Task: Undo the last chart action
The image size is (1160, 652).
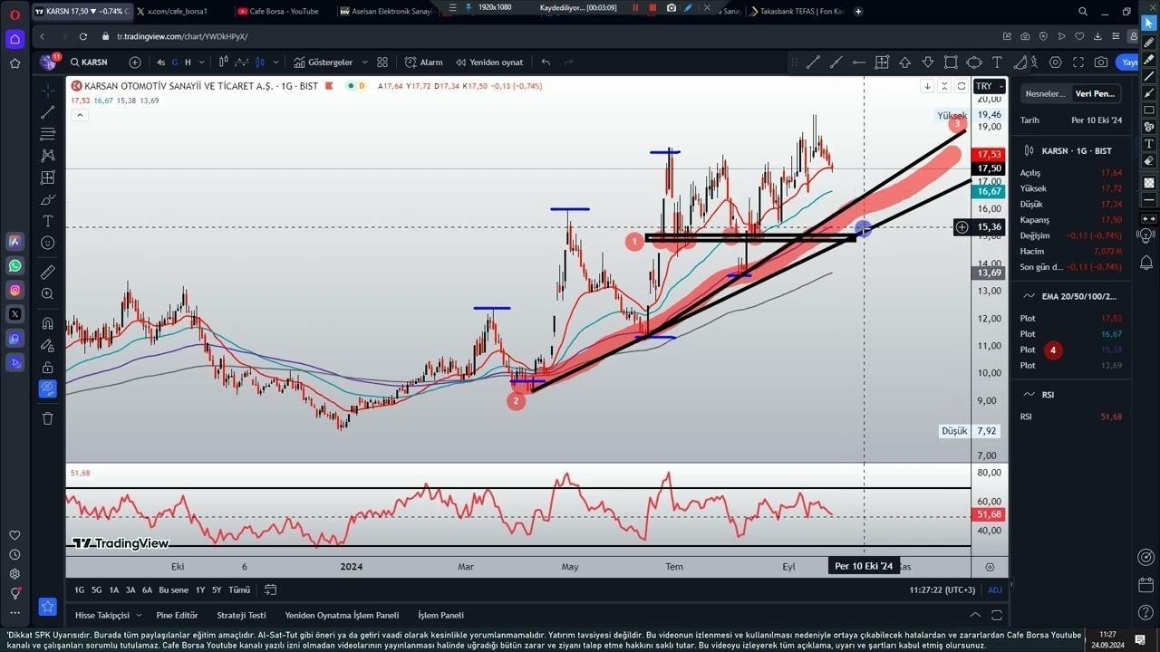Action: pos(546,62)
